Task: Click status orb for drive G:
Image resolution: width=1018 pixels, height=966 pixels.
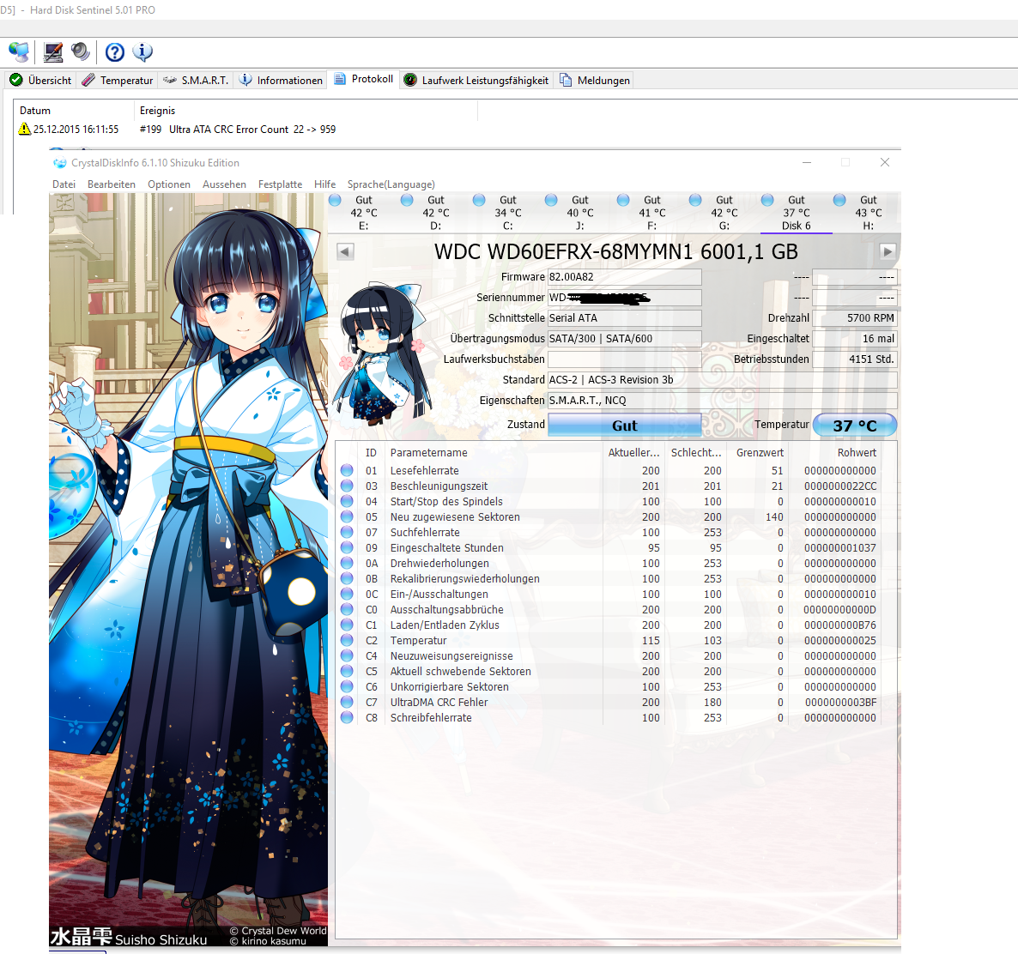Action: coord(695,200)
